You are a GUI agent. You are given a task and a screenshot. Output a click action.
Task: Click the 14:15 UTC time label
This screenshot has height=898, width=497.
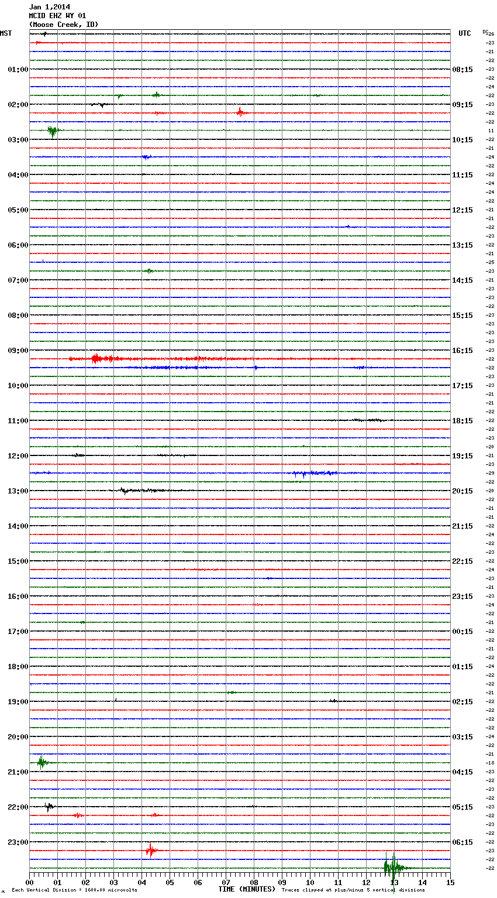pyautogui.click(x=463, y=280)
